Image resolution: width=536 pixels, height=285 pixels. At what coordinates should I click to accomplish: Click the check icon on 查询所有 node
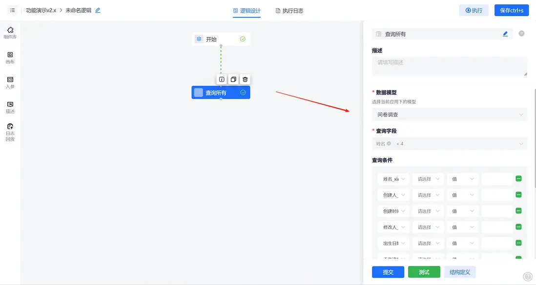243,93
